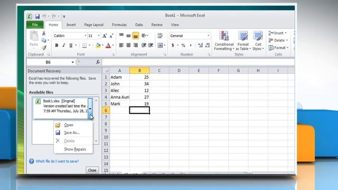Click the Cut scissors icon
The width and height of the screenshot is (338, 190).
pos(44,33)
